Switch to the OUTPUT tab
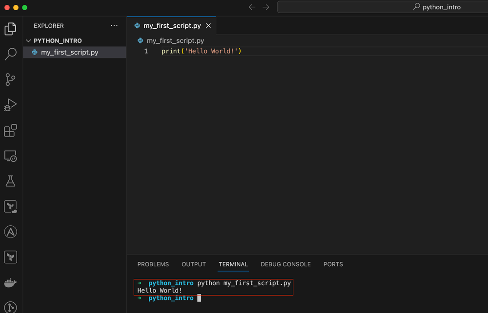Screen dimensions: 488x313 click(193, 264)
